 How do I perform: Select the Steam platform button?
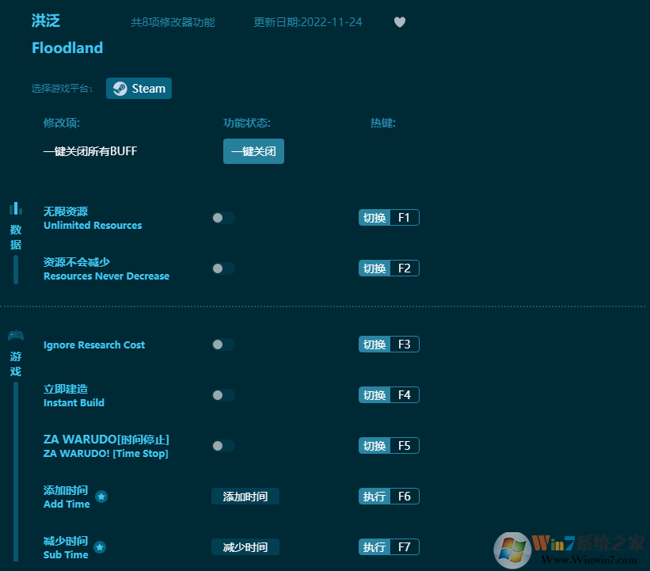tap(139, 89)
